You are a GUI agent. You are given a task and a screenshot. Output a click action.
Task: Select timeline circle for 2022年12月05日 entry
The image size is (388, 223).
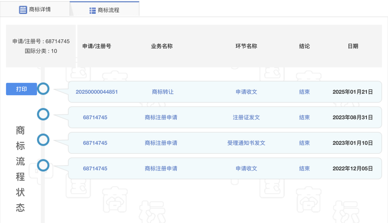click(x=43, y=166)
